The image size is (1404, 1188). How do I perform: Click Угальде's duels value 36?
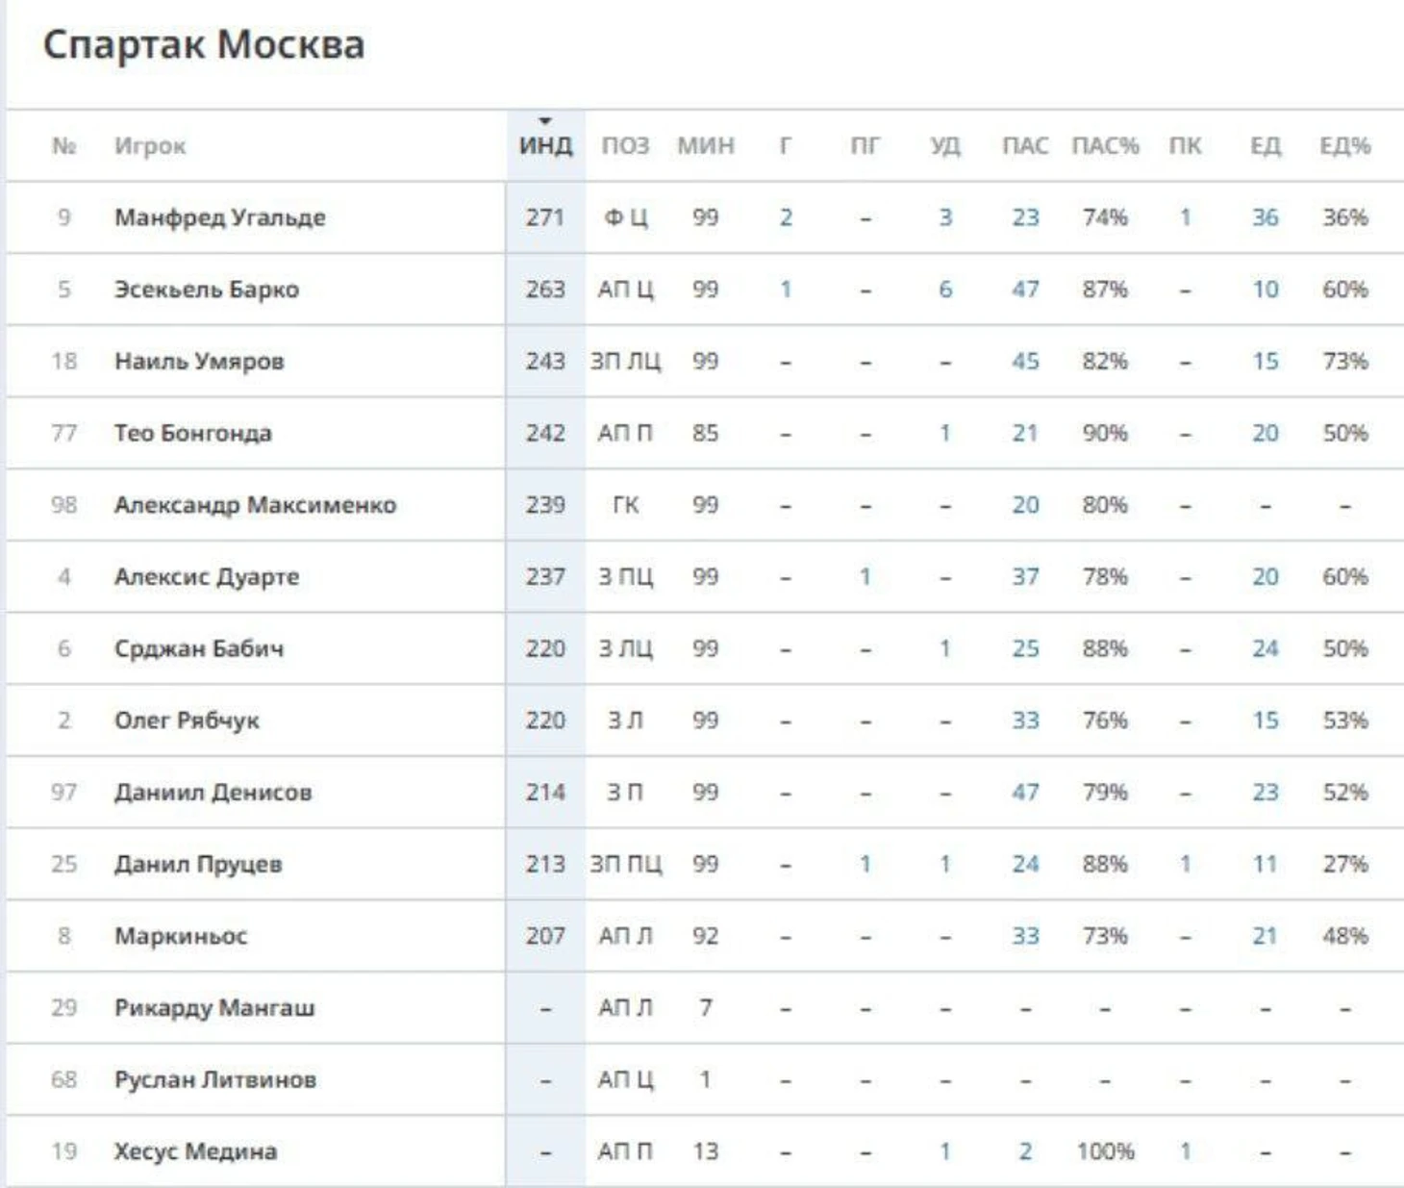click(x=1265, y=217)
